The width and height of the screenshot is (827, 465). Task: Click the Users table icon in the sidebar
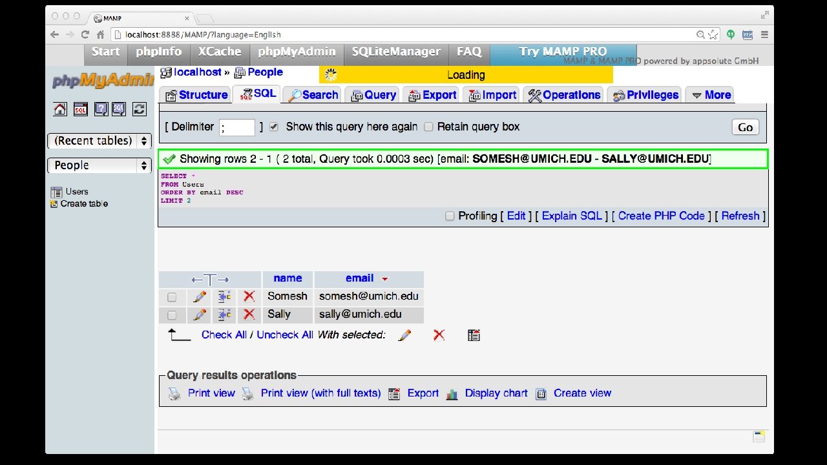click(x=56, y=192)
